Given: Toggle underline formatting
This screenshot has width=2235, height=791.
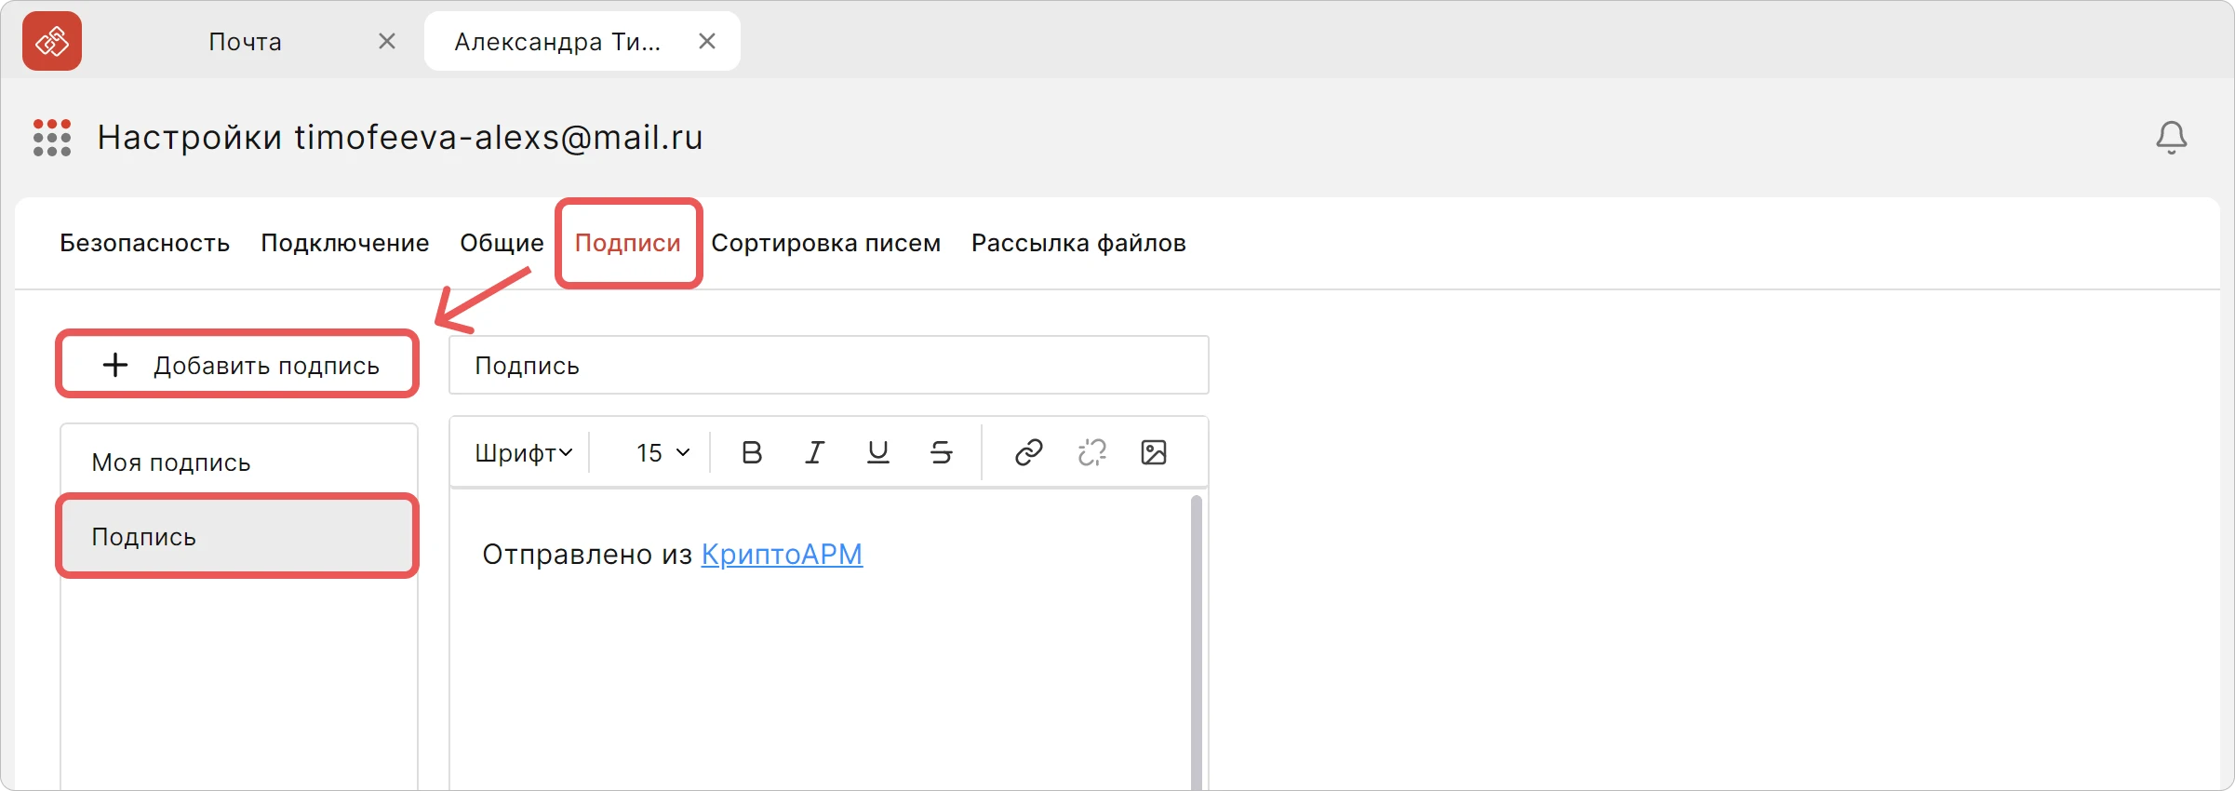Looking at the screenshot, I should [x=877, y=452].
